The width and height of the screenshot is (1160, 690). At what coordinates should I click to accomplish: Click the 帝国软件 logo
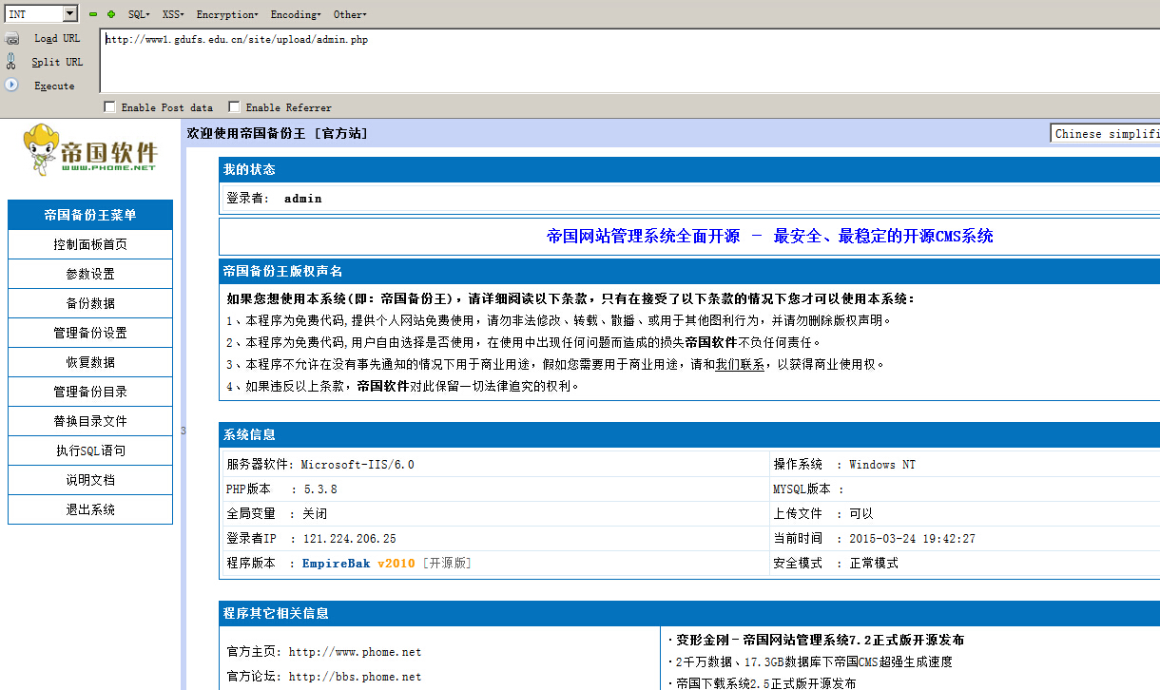click(90, 150)
